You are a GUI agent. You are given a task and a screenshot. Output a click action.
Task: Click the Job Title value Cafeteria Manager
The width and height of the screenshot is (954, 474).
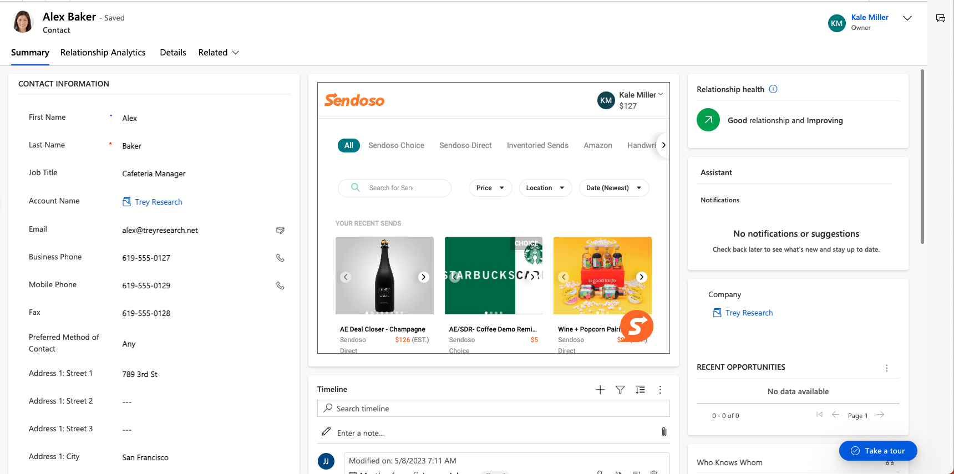click(x=154, y=174)
